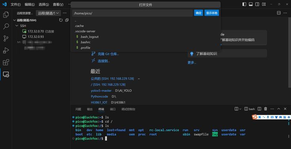Switch to the 端口 panel tab
The image size is (291, 149).
point(113,109)
